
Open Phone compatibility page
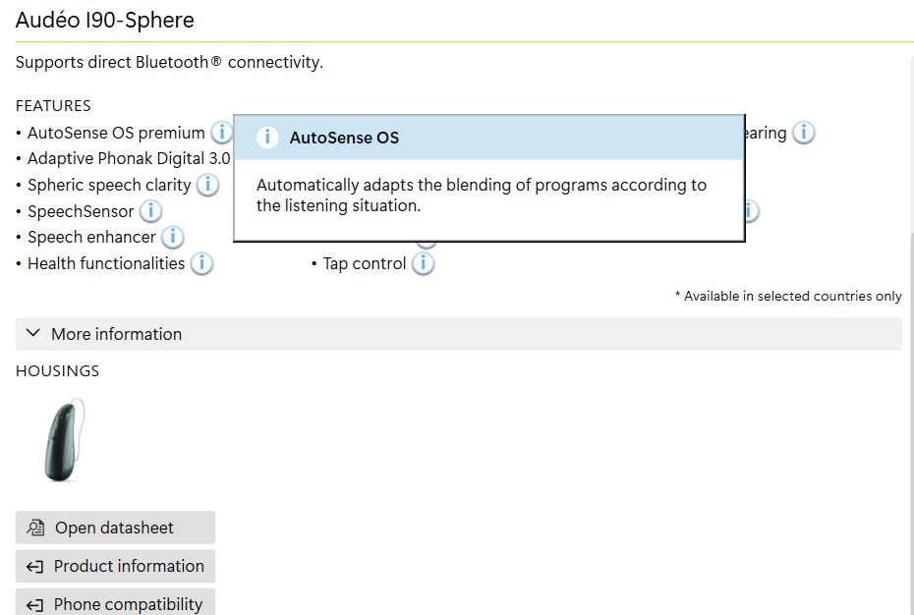coord(115,602)
